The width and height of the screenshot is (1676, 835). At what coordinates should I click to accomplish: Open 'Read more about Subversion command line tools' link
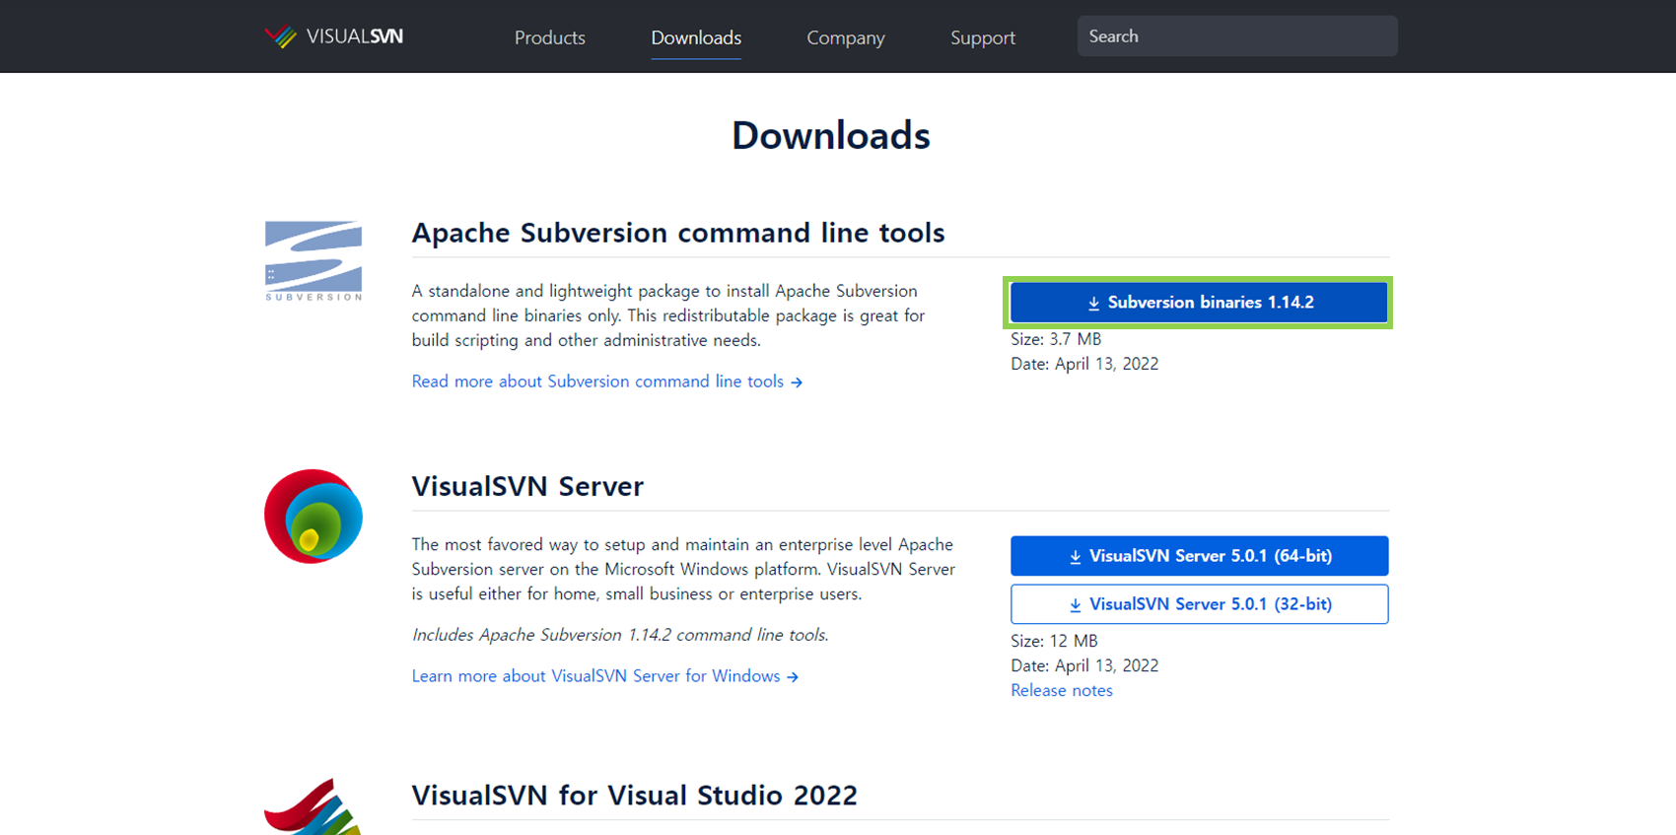point(607,382)
